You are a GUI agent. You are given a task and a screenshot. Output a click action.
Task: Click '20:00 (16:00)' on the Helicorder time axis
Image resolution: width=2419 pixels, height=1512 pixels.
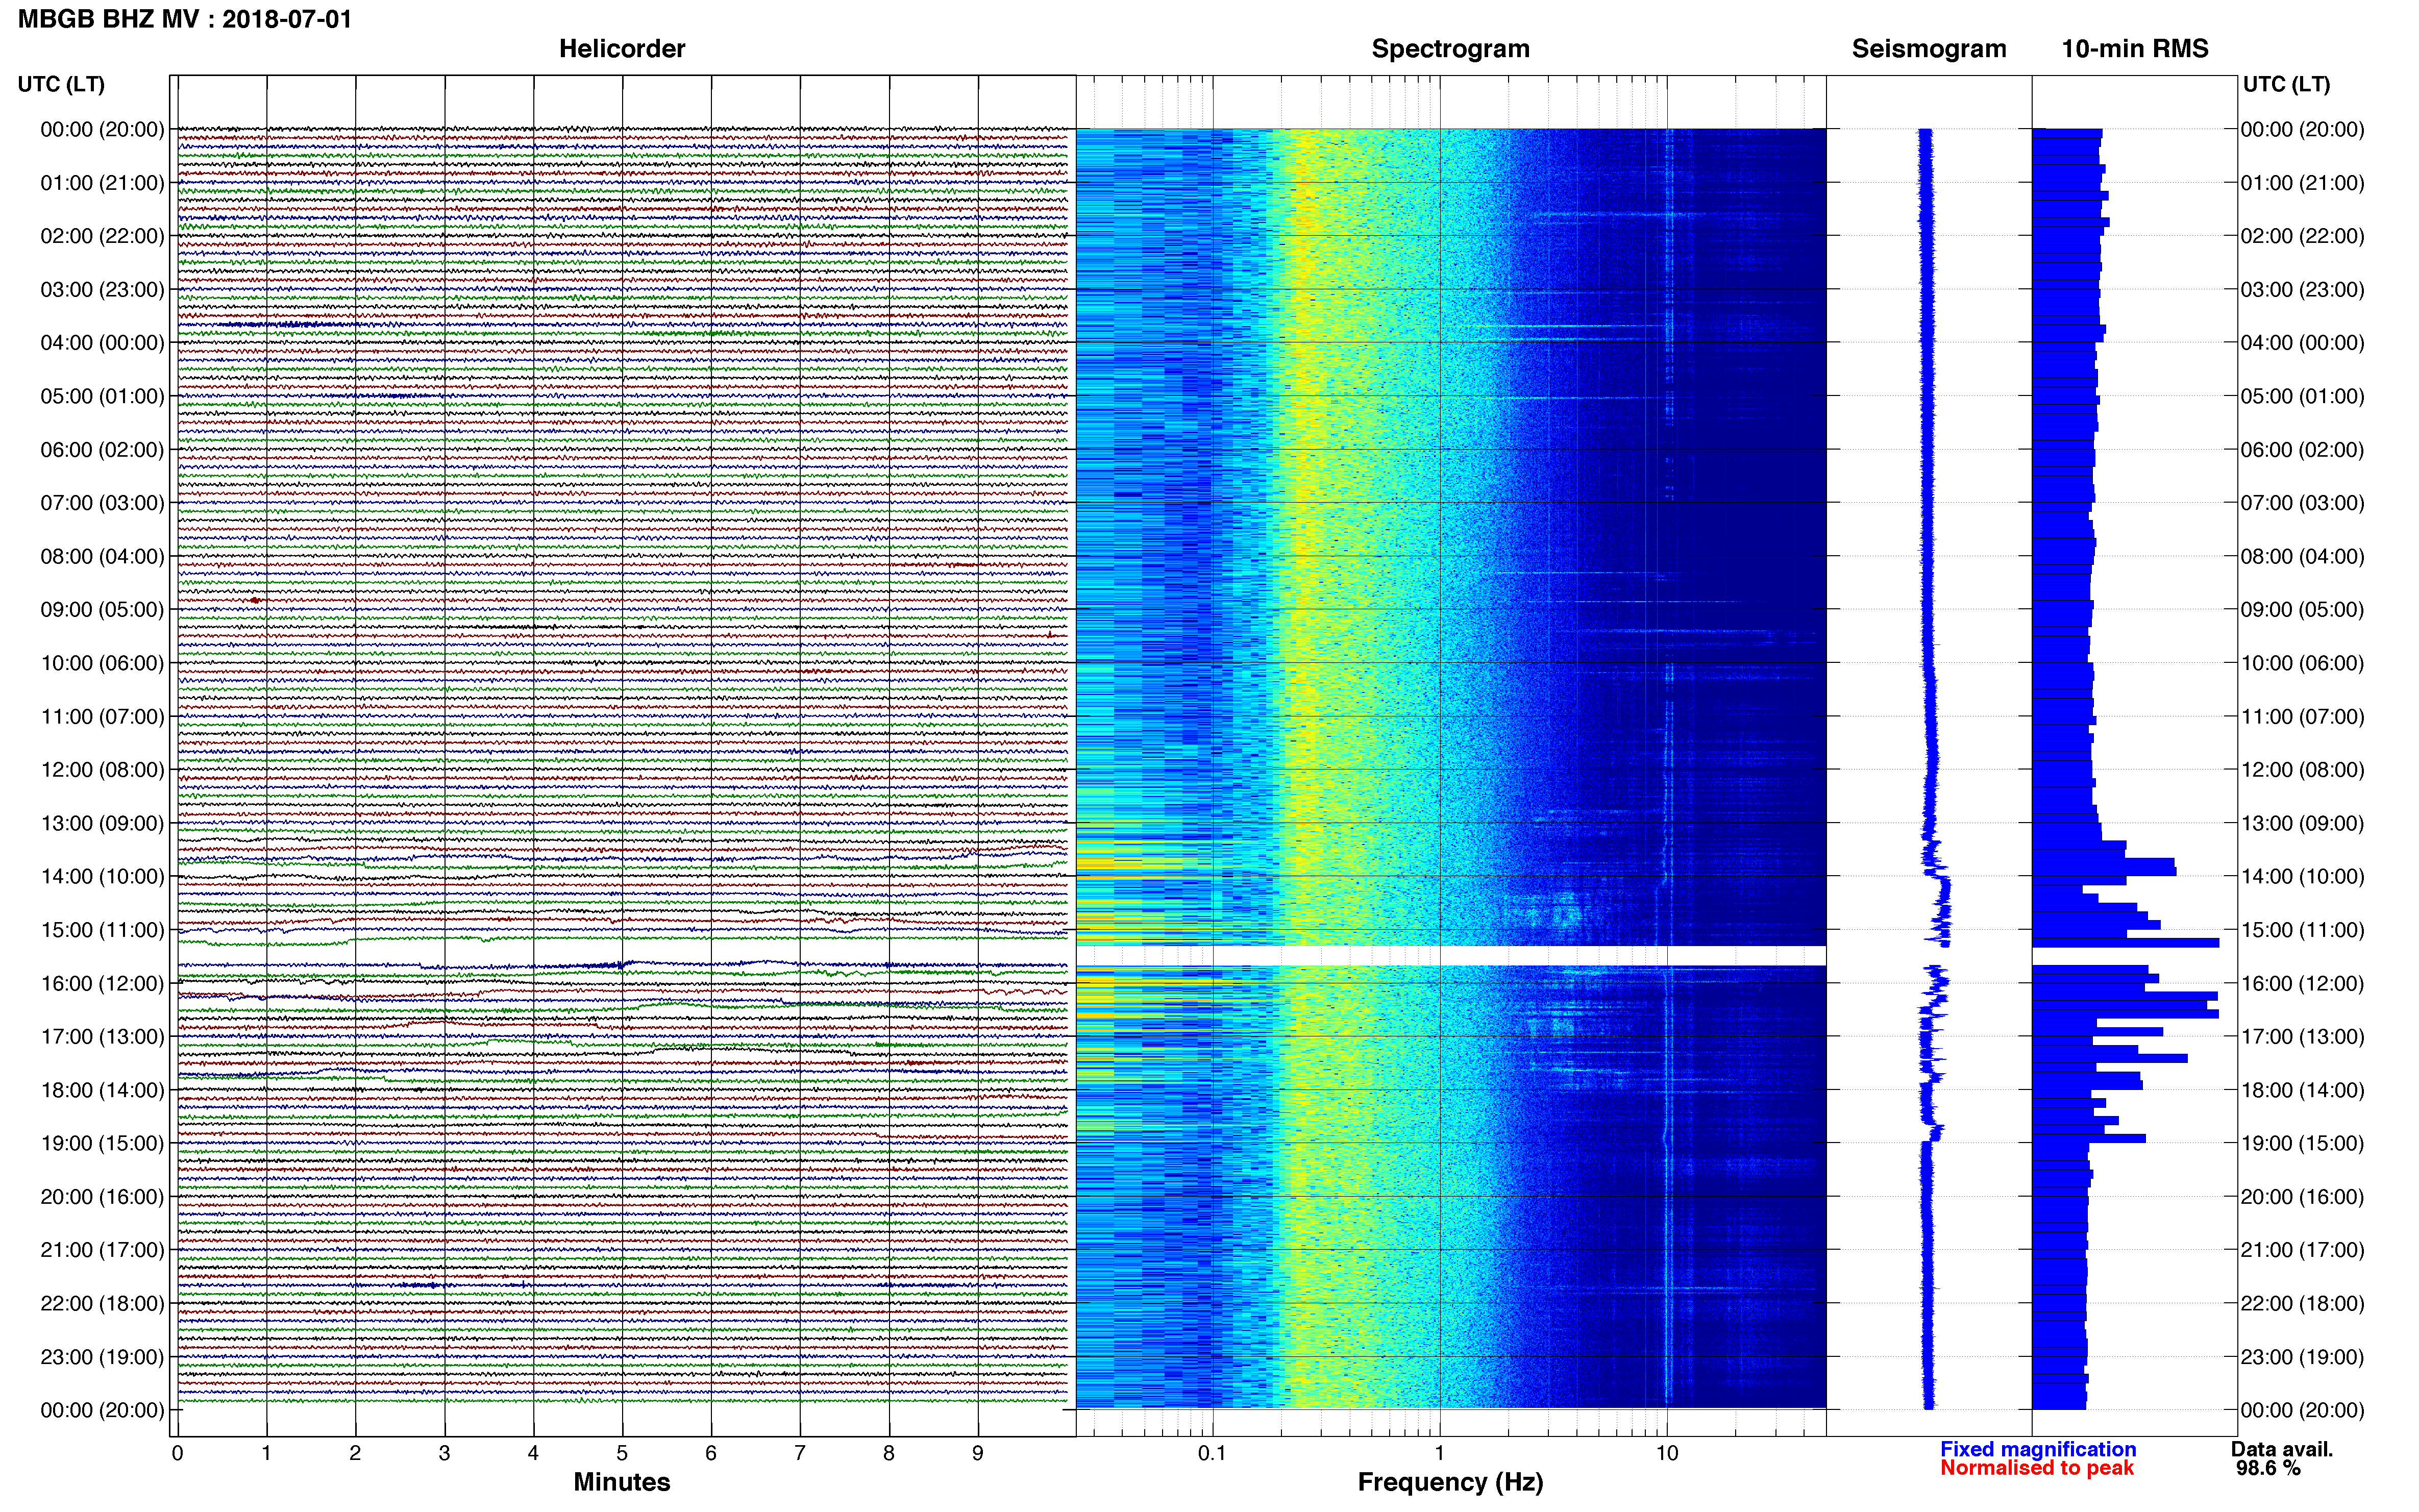pyautogui.click(x=102, y=1197)
